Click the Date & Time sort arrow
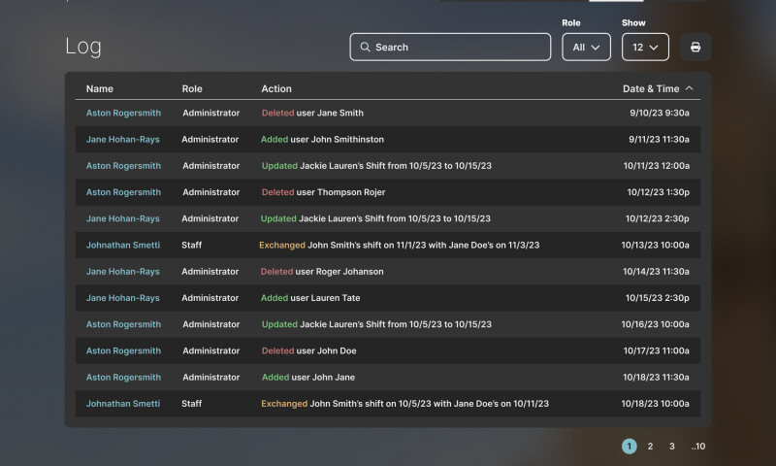 tap(690, 88)
